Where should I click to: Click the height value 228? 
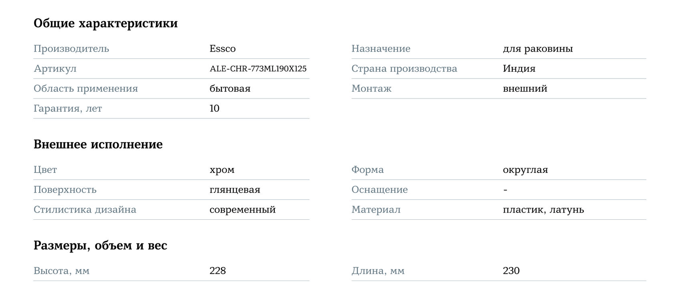point(218,271)
